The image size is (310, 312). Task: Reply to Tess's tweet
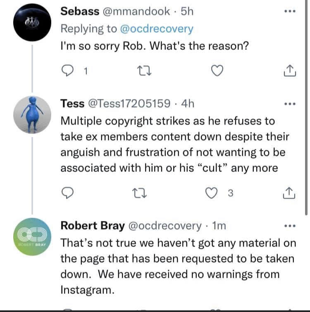coord(67,192)
